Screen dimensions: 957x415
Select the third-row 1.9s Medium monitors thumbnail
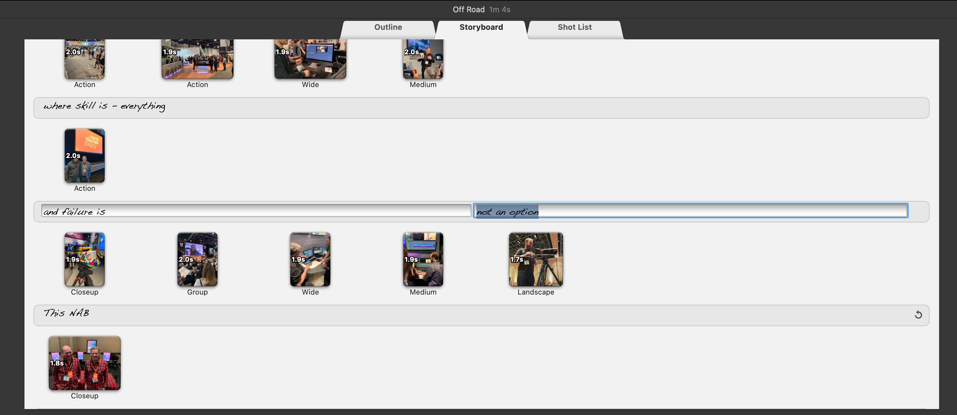[x=423, y=259]
